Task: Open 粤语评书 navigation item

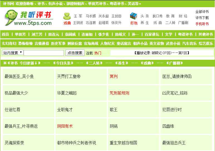Action: pos(185,34)
